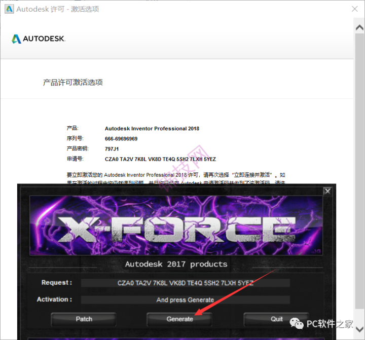Click the Autodesk title bar app icon

pos(9,9)
